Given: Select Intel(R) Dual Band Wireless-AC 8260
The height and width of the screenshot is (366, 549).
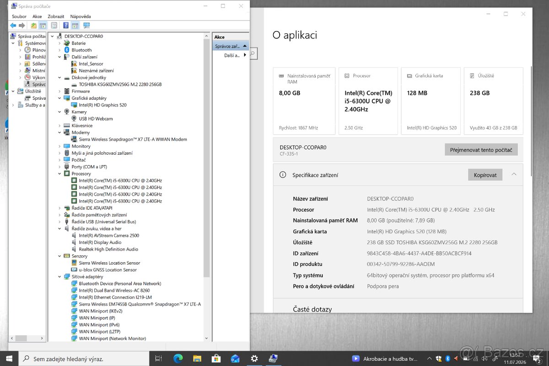Looking at the screenshot, I should [x=114, y=290].
